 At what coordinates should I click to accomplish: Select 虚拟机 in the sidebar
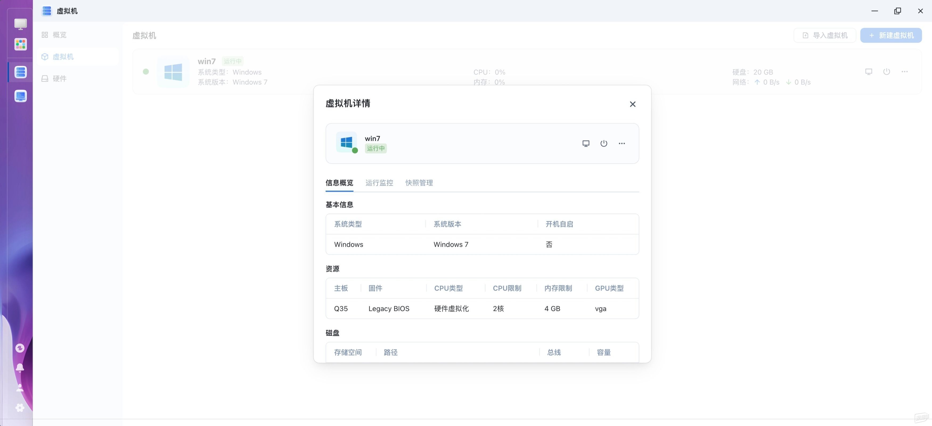[63, 57]
